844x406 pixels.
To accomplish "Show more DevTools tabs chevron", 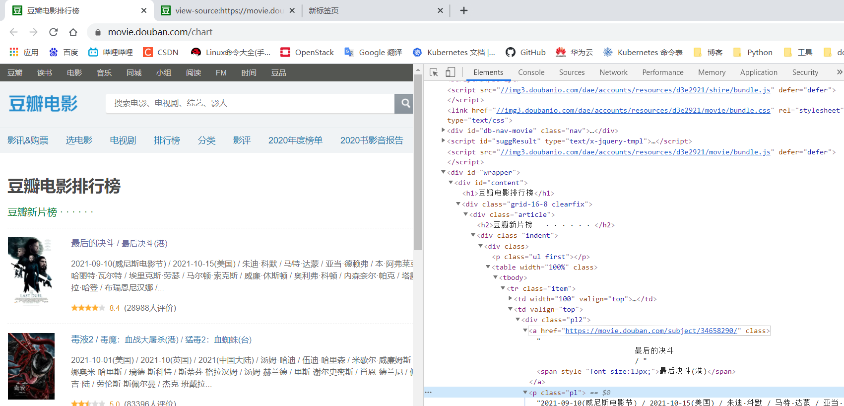I will point(839,72).
